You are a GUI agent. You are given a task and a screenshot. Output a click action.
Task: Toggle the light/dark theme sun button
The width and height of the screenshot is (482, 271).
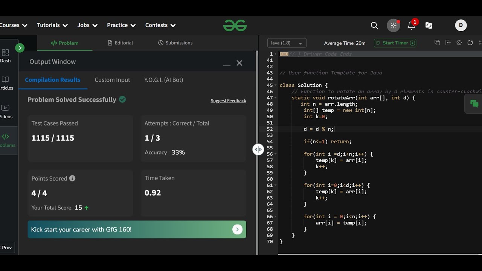coord(394,25)
